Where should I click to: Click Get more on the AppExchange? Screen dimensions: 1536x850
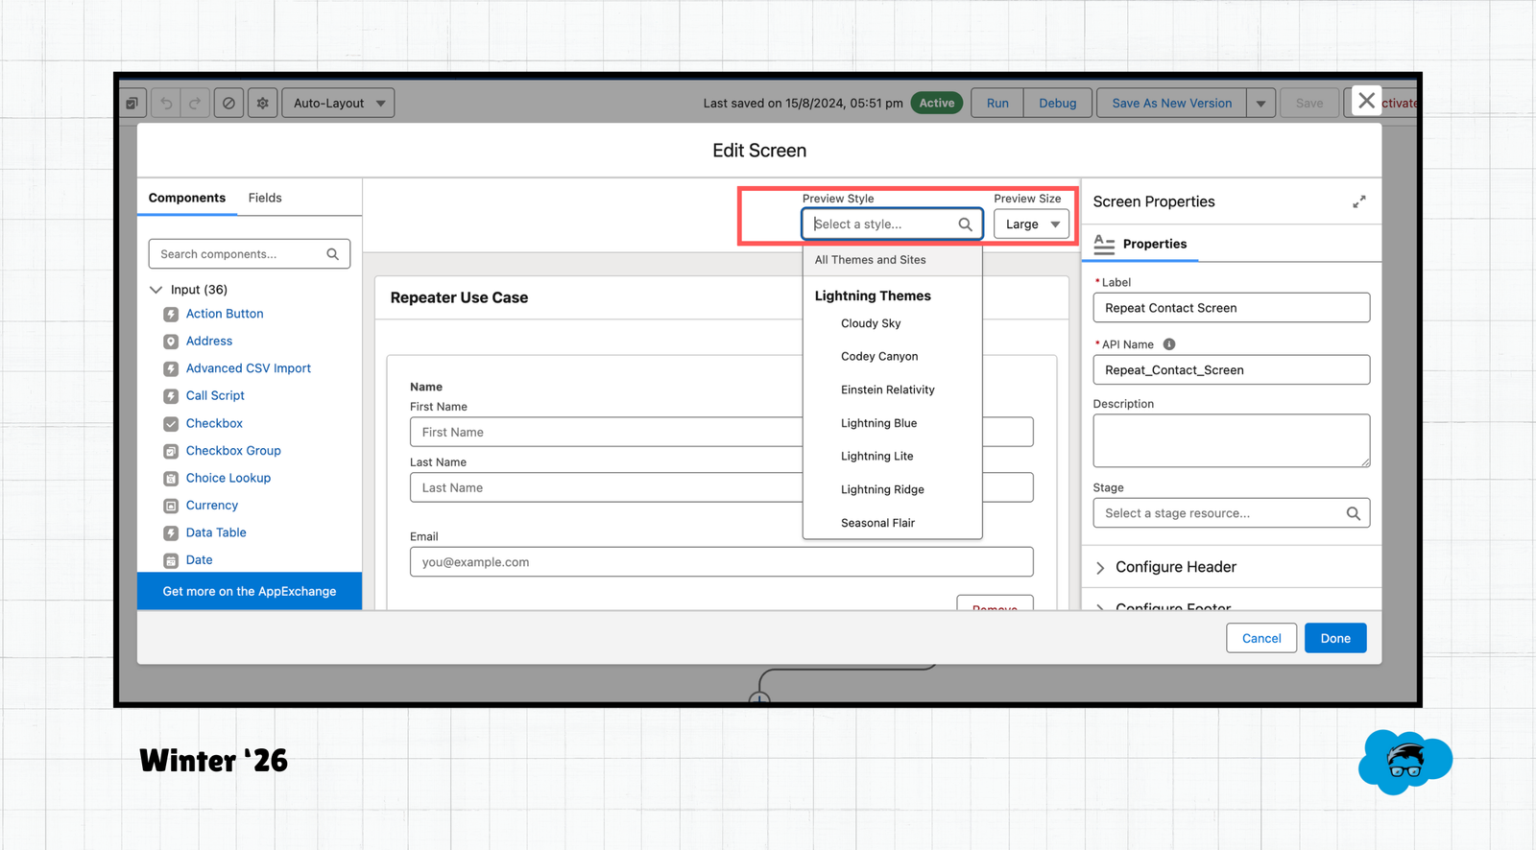click(250, 592)
